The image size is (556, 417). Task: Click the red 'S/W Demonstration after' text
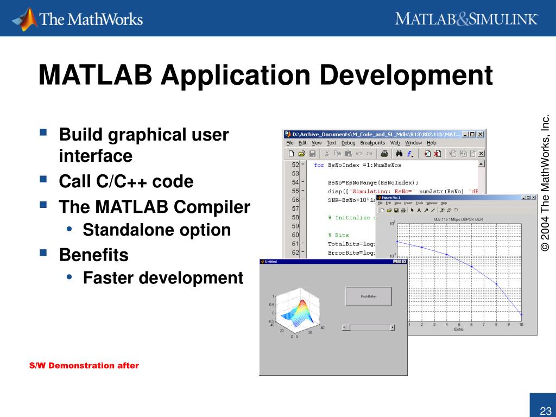[x=84, y=365]
